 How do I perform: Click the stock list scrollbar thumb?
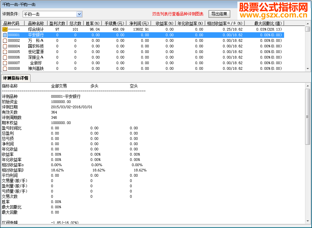click(308, 29)
